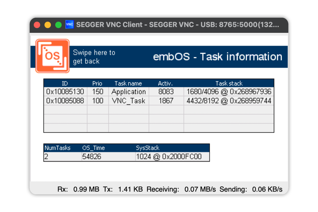The width and height of the screenshot is (318, 212).
Task: Toggle the VNC_Task row selection
Action: click(129, 100)
